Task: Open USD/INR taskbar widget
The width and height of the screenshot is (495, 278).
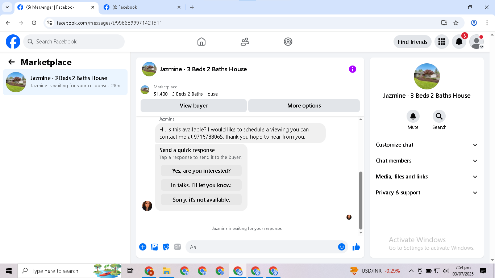Action: point(375,271)
